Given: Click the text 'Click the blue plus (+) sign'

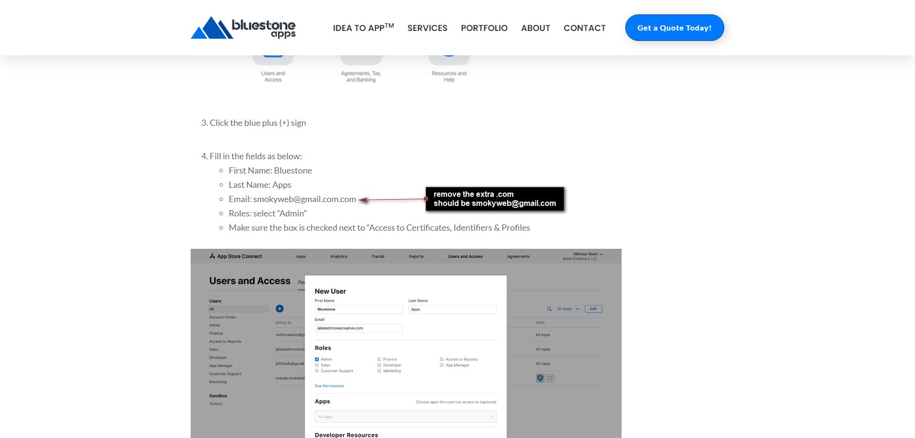Looking at the screenshot, I should (x=258, y=123).
